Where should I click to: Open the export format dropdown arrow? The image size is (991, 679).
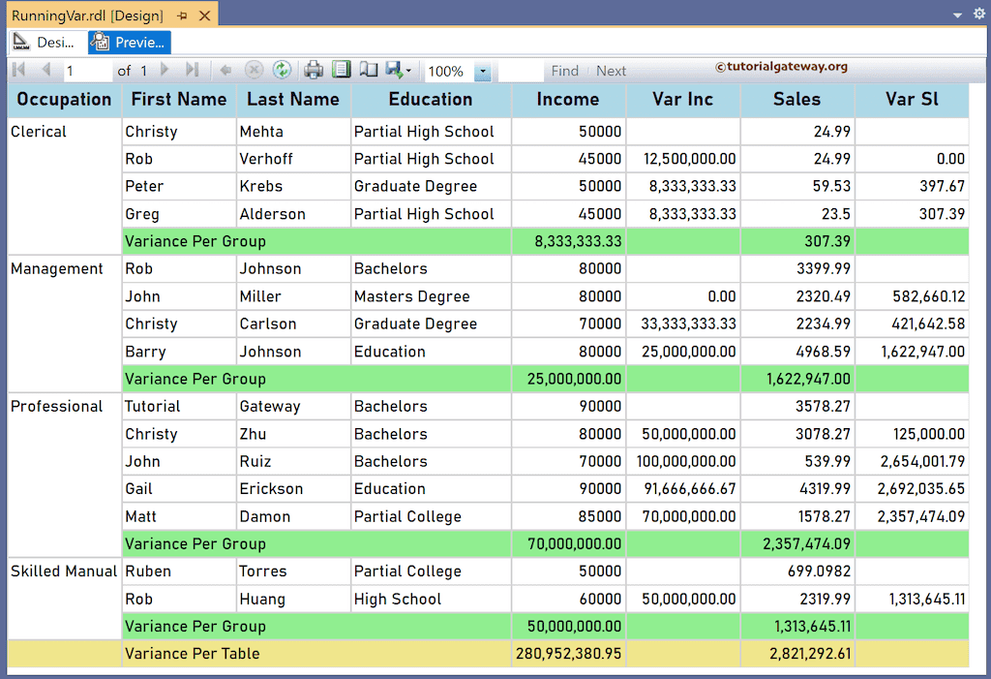click(409, 70)
